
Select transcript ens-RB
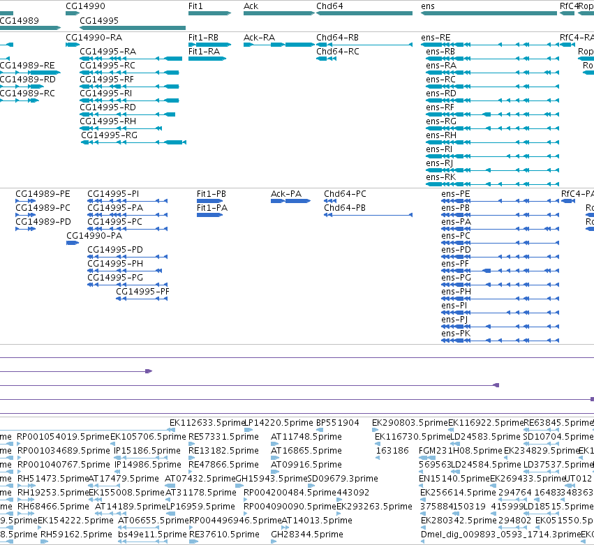440,52
